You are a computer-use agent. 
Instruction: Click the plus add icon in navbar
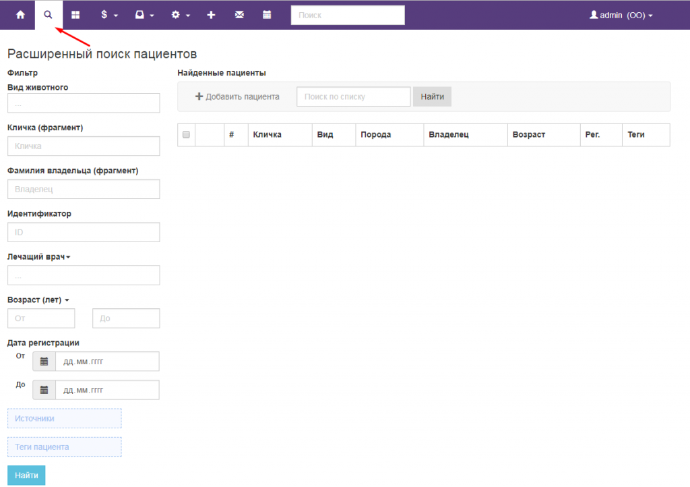click(211, 15)
